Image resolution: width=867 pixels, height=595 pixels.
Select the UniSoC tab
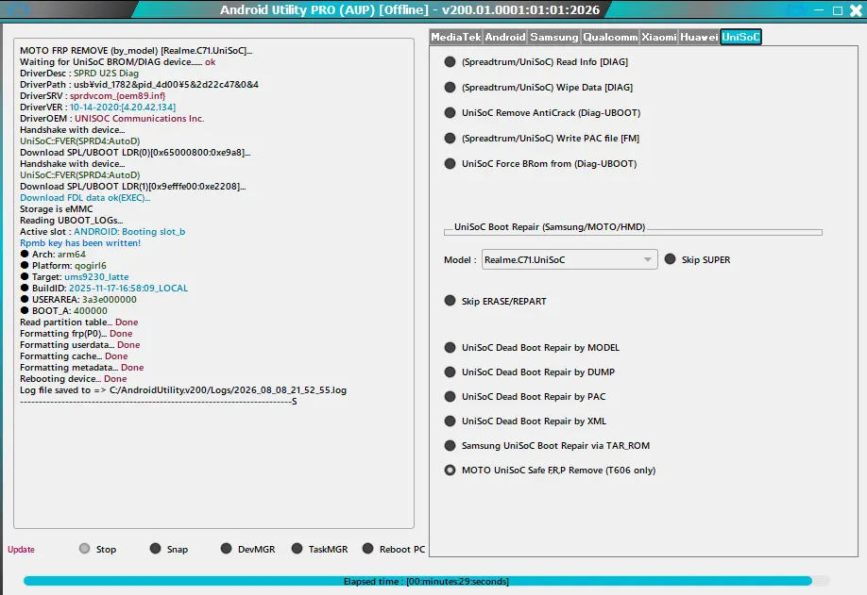[741, 37]
